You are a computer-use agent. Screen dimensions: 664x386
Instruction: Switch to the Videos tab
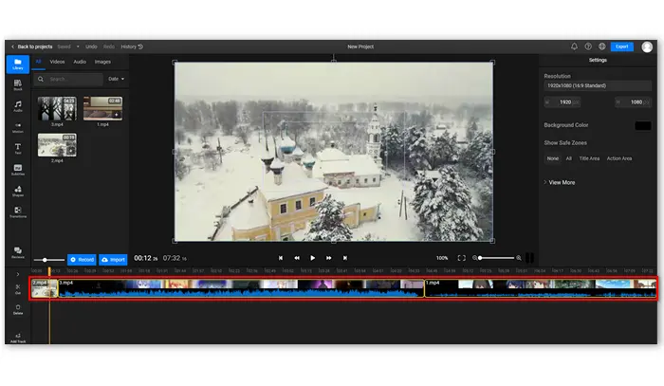57,62
